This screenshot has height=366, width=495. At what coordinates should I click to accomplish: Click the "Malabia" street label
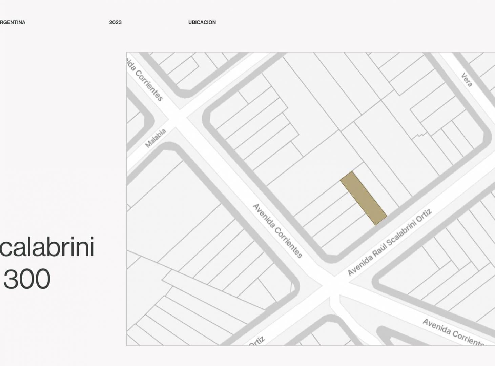coord(156,138)
